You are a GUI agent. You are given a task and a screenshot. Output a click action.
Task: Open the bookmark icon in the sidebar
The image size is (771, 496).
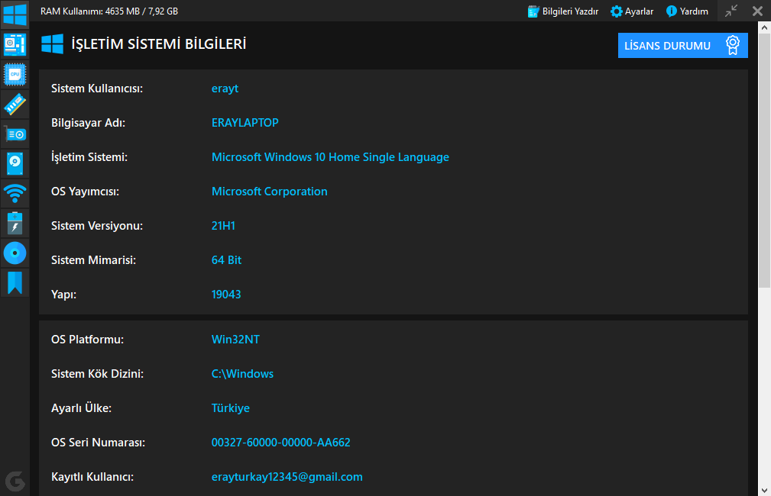pyautogui.click(x=15, y=282)
